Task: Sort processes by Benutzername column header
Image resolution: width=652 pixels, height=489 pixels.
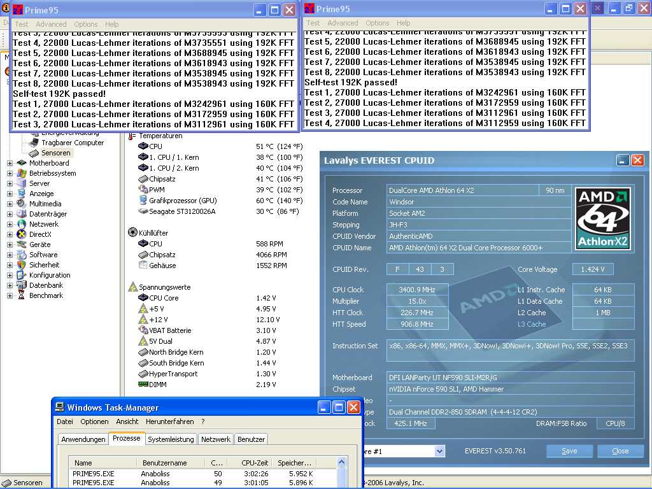Action: click(171, 463)
